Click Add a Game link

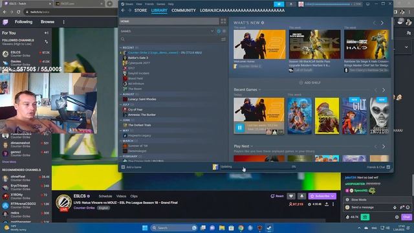134,167
